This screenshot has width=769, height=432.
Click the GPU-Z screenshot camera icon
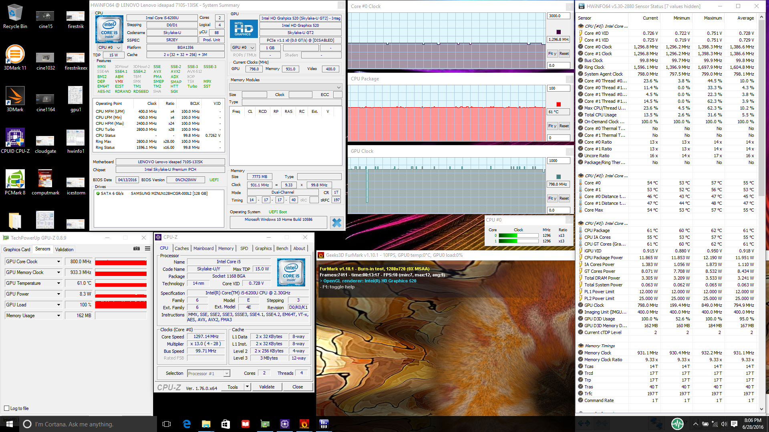(x=137, y=249)
